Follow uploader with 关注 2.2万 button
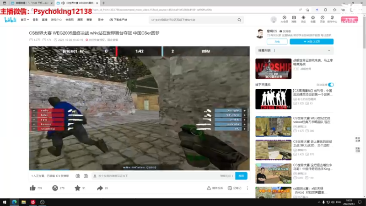 [x=312, y=42]
